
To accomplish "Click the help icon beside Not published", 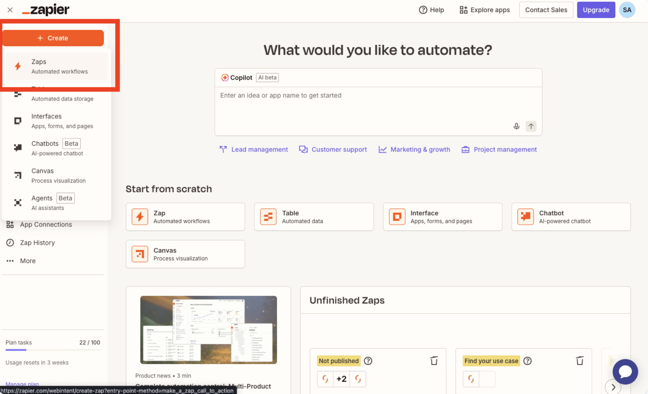I will (x=368, y=361).
